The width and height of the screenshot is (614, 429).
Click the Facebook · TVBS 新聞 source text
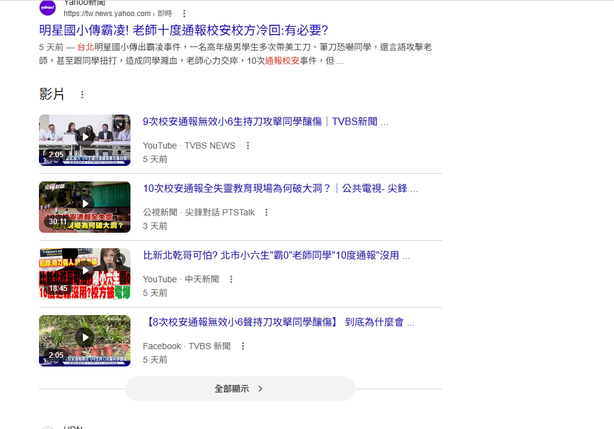click(187, 346)
